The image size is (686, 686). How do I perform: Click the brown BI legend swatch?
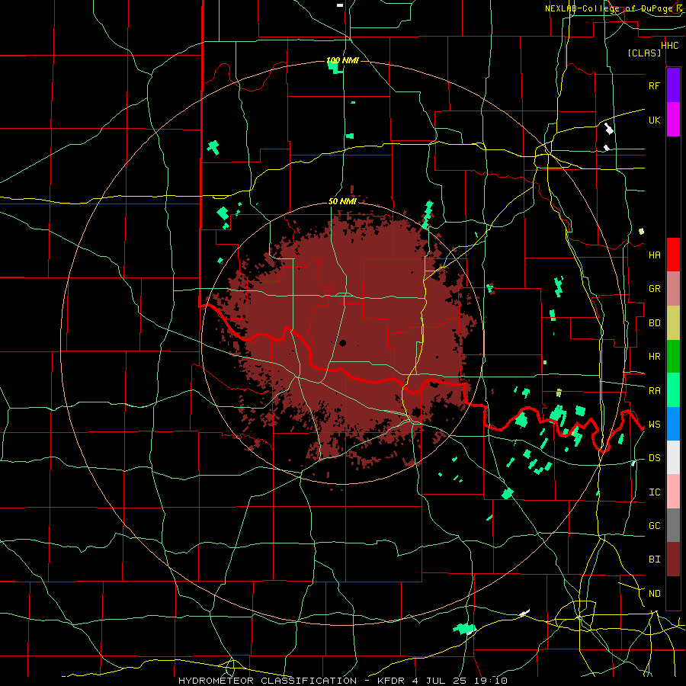click(x=673, y=559)
